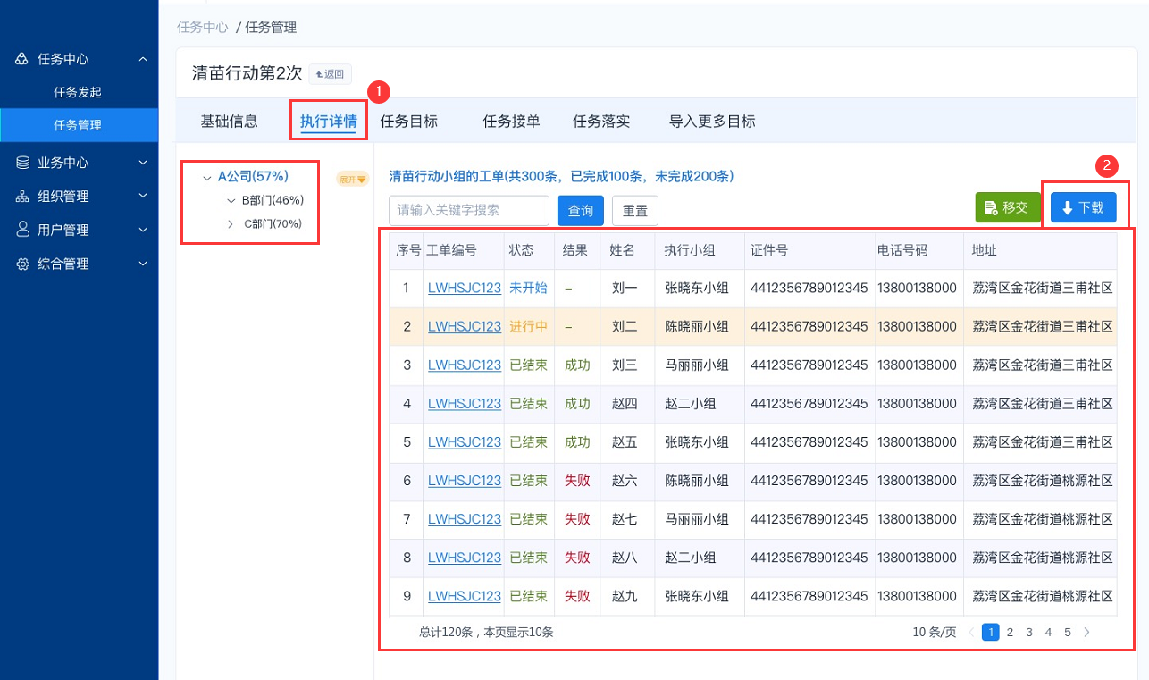Switch to the 导入更多目标 tab
The height and width of the screenshot is (680, 1149).
point(712,122)
